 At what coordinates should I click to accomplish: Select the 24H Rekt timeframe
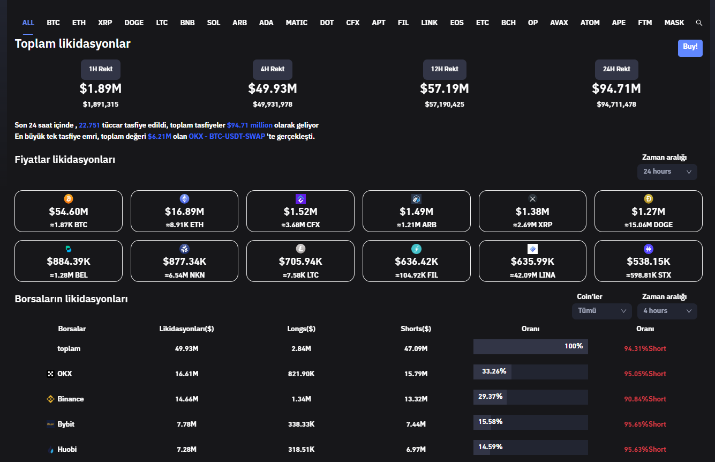coord(616,69)
